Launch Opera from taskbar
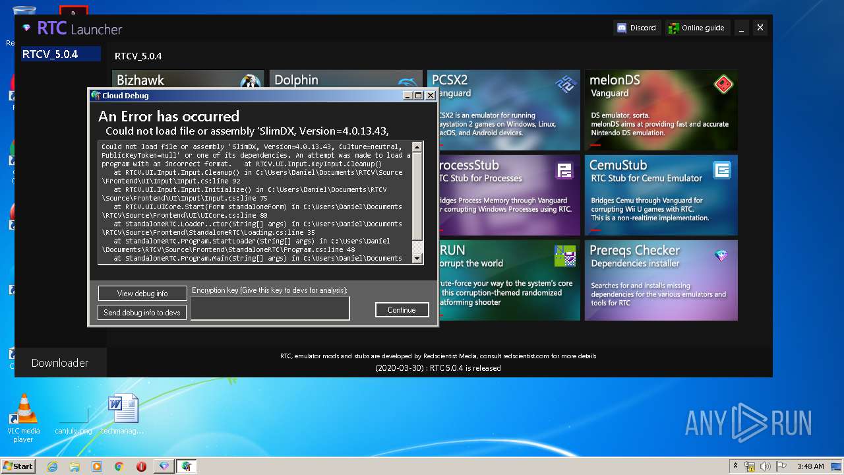This screenshot has width=844, height=475. pos(141,466)
